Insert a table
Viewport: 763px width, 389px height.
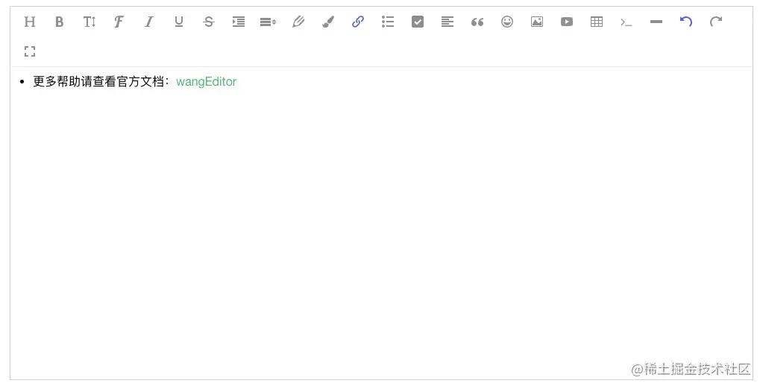597,22
